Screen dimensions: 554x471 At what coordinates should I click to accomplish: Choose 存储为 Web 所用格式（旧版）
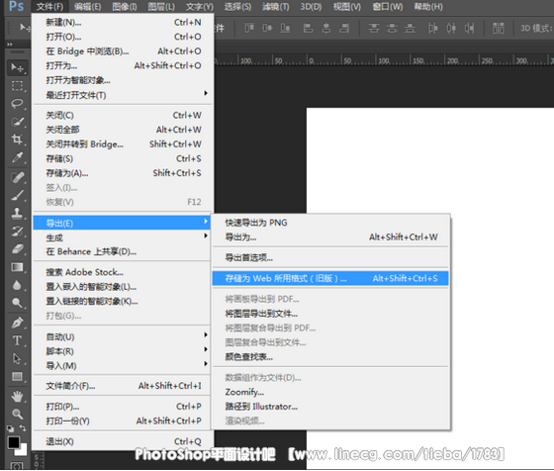pyautogui.click(x=330, y=278)
